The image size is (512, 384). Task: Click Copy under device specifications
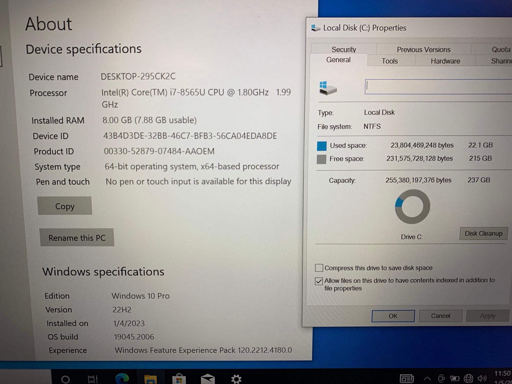65,206
